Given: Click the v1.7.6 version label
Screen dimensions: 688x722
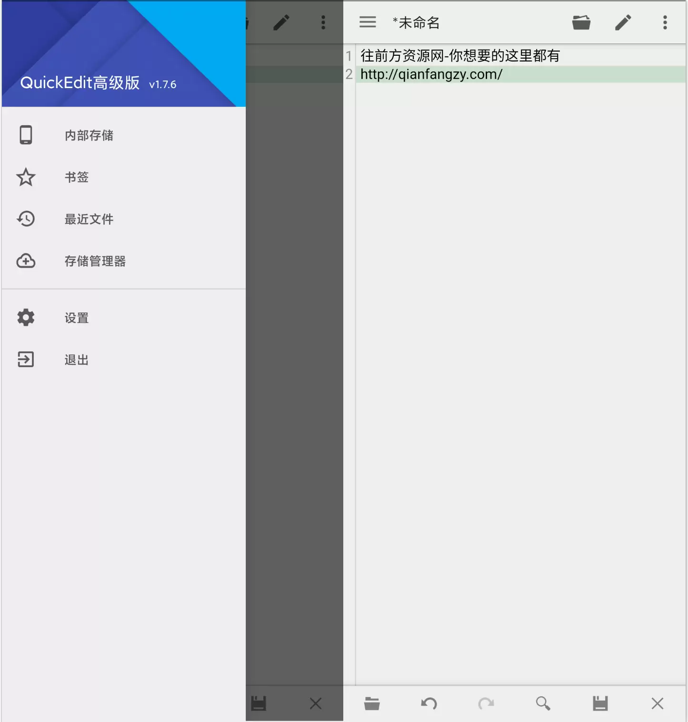Looking at the screenshot, I should pyautogui.click(x=163, y=84).
